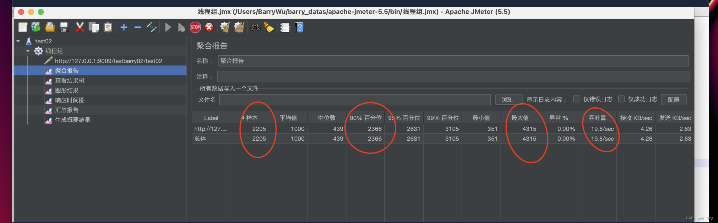The image size is (718, 223).
Task: Click 4315 in the http://127 row
Action: (529, 129)
